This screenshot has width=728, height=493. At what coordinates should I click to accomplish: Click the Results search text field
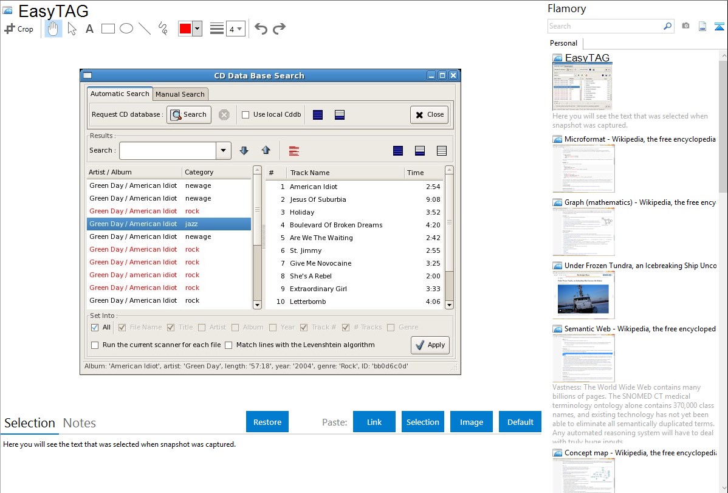point(168,151)
